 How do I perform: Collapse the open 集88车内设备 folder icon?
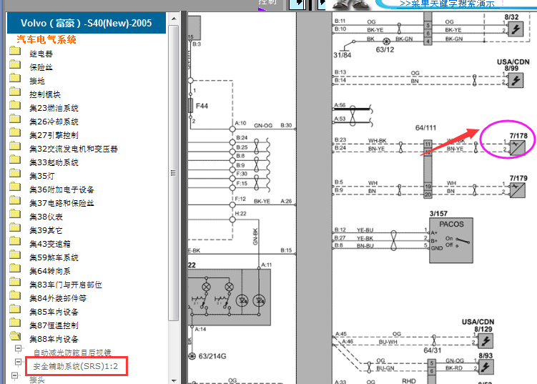[15, 336]
